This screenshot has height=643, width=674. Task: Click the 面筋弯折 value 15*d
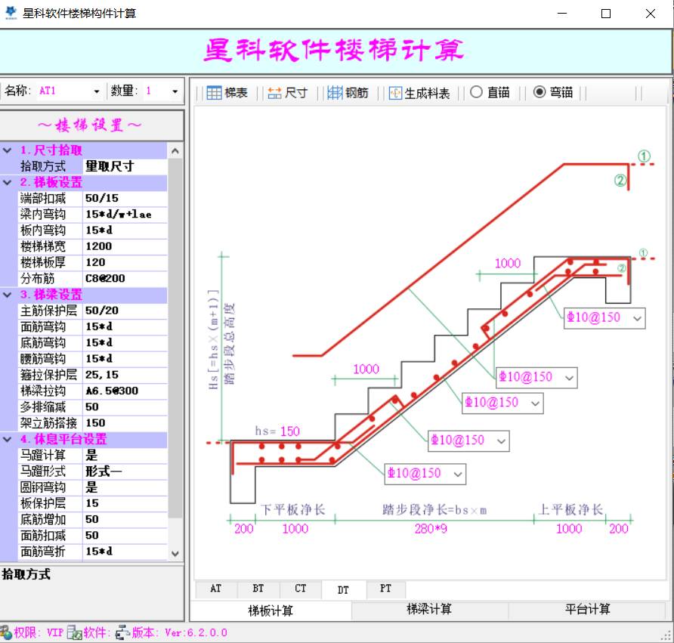[125, 552]
